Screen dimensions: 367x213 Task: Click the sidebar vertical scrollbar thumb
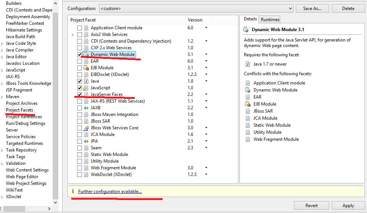point(56,105)
